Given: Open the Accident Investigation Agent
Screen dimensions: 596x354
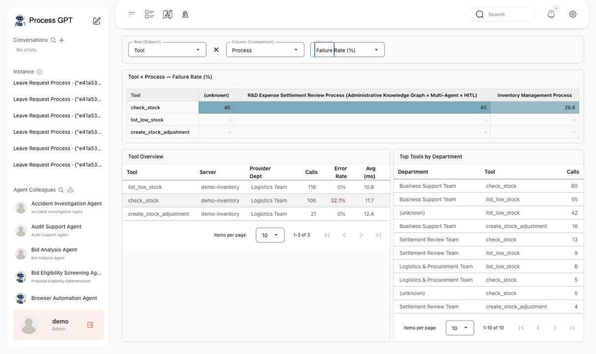Looking at the screenshot, I should click(x=58, y=207).
